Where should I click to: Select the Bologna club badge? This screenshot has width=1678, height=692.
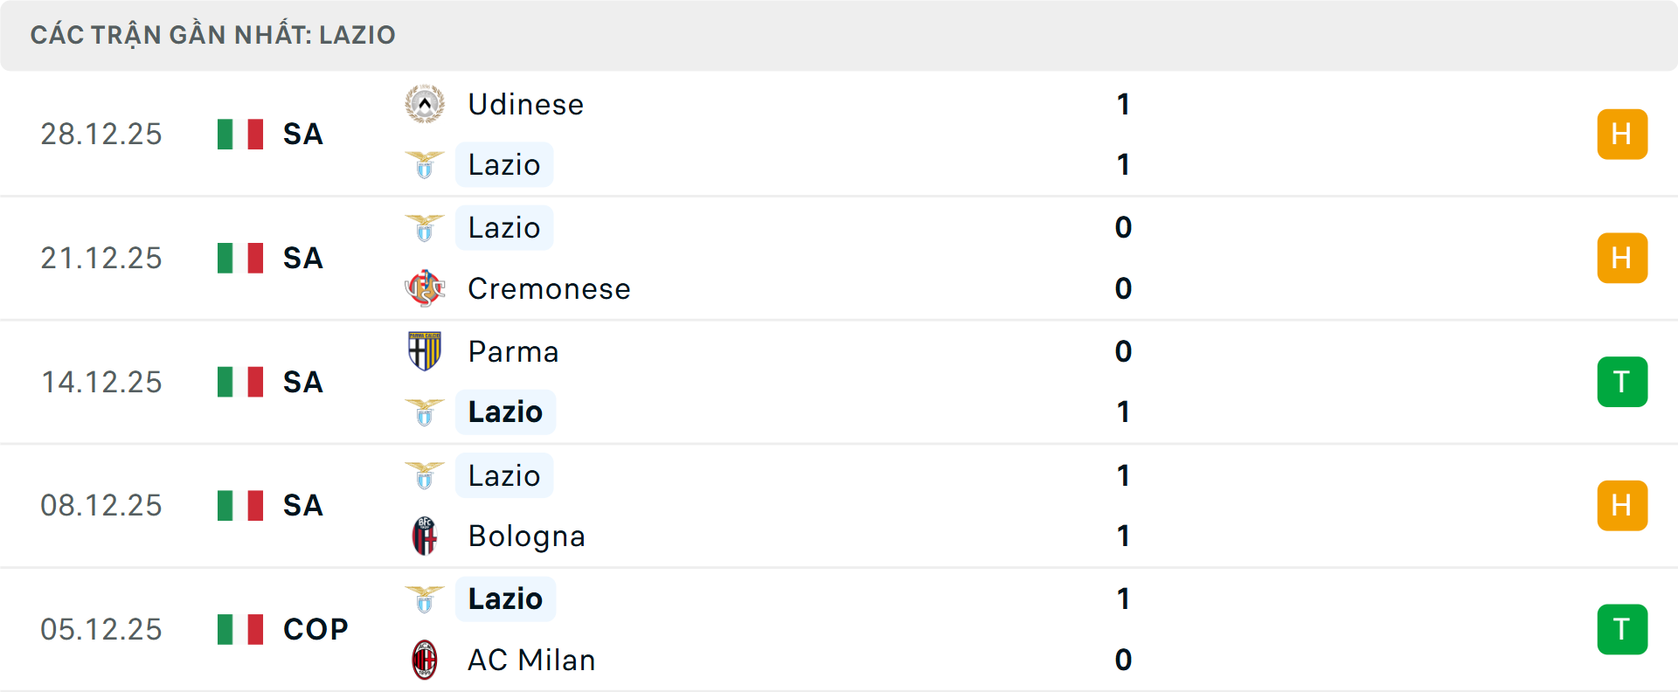[425, 536]
